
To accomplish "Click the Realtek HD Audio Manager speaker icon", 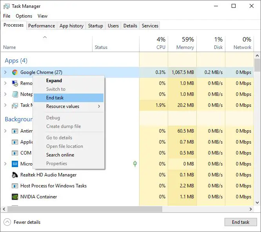I will 15,175.
